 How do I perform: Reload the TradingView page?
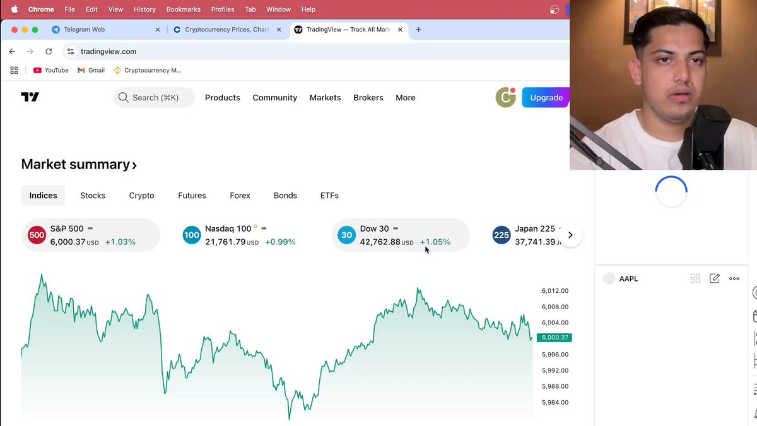pyautogui.click(x=49, y=52)
